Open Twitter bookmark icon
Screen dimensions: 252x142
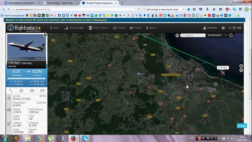pyautogui.click(x=72, y=15)
